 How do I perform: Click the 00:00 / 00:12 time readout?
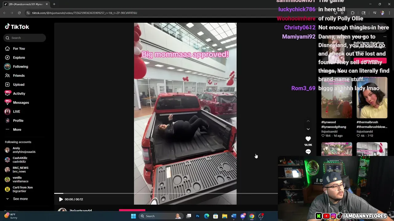point(74,199)
